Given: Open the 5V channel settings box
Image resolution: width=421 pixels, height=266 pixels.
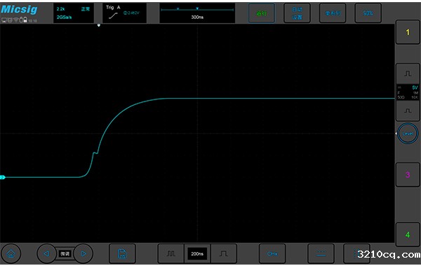Looking at the screenshot, I should coord(408,92).
